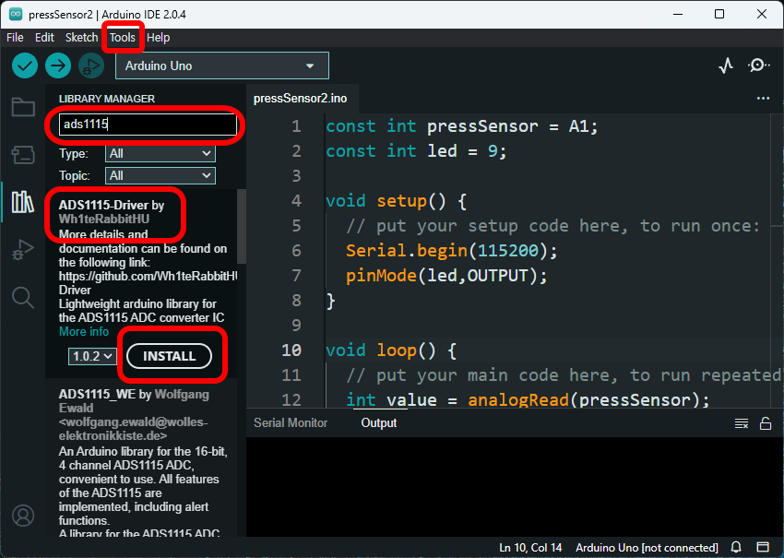Minimize the Arduino IDE window
Viewport: 784px width, 558px height.
678,14
